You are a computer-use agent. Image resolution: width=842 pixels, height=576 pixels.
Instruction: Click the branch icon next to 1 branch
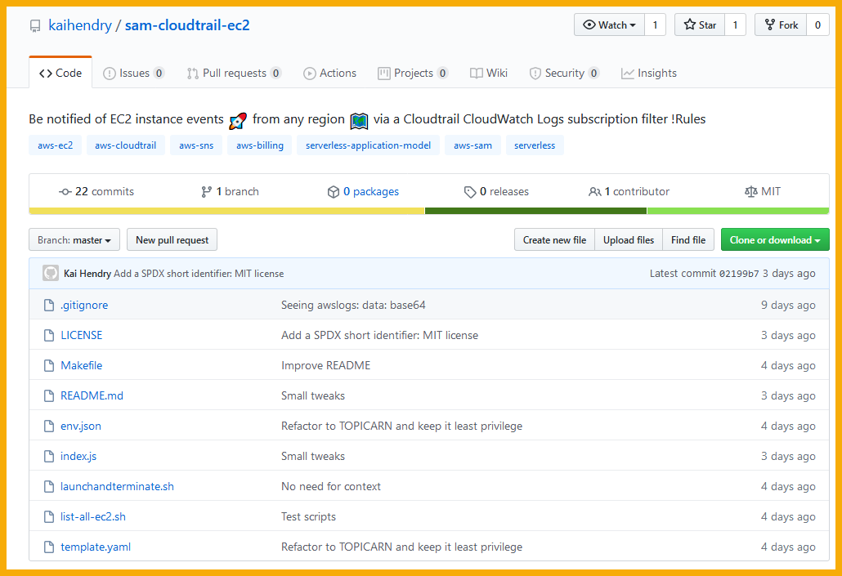[x=207, y=191]
